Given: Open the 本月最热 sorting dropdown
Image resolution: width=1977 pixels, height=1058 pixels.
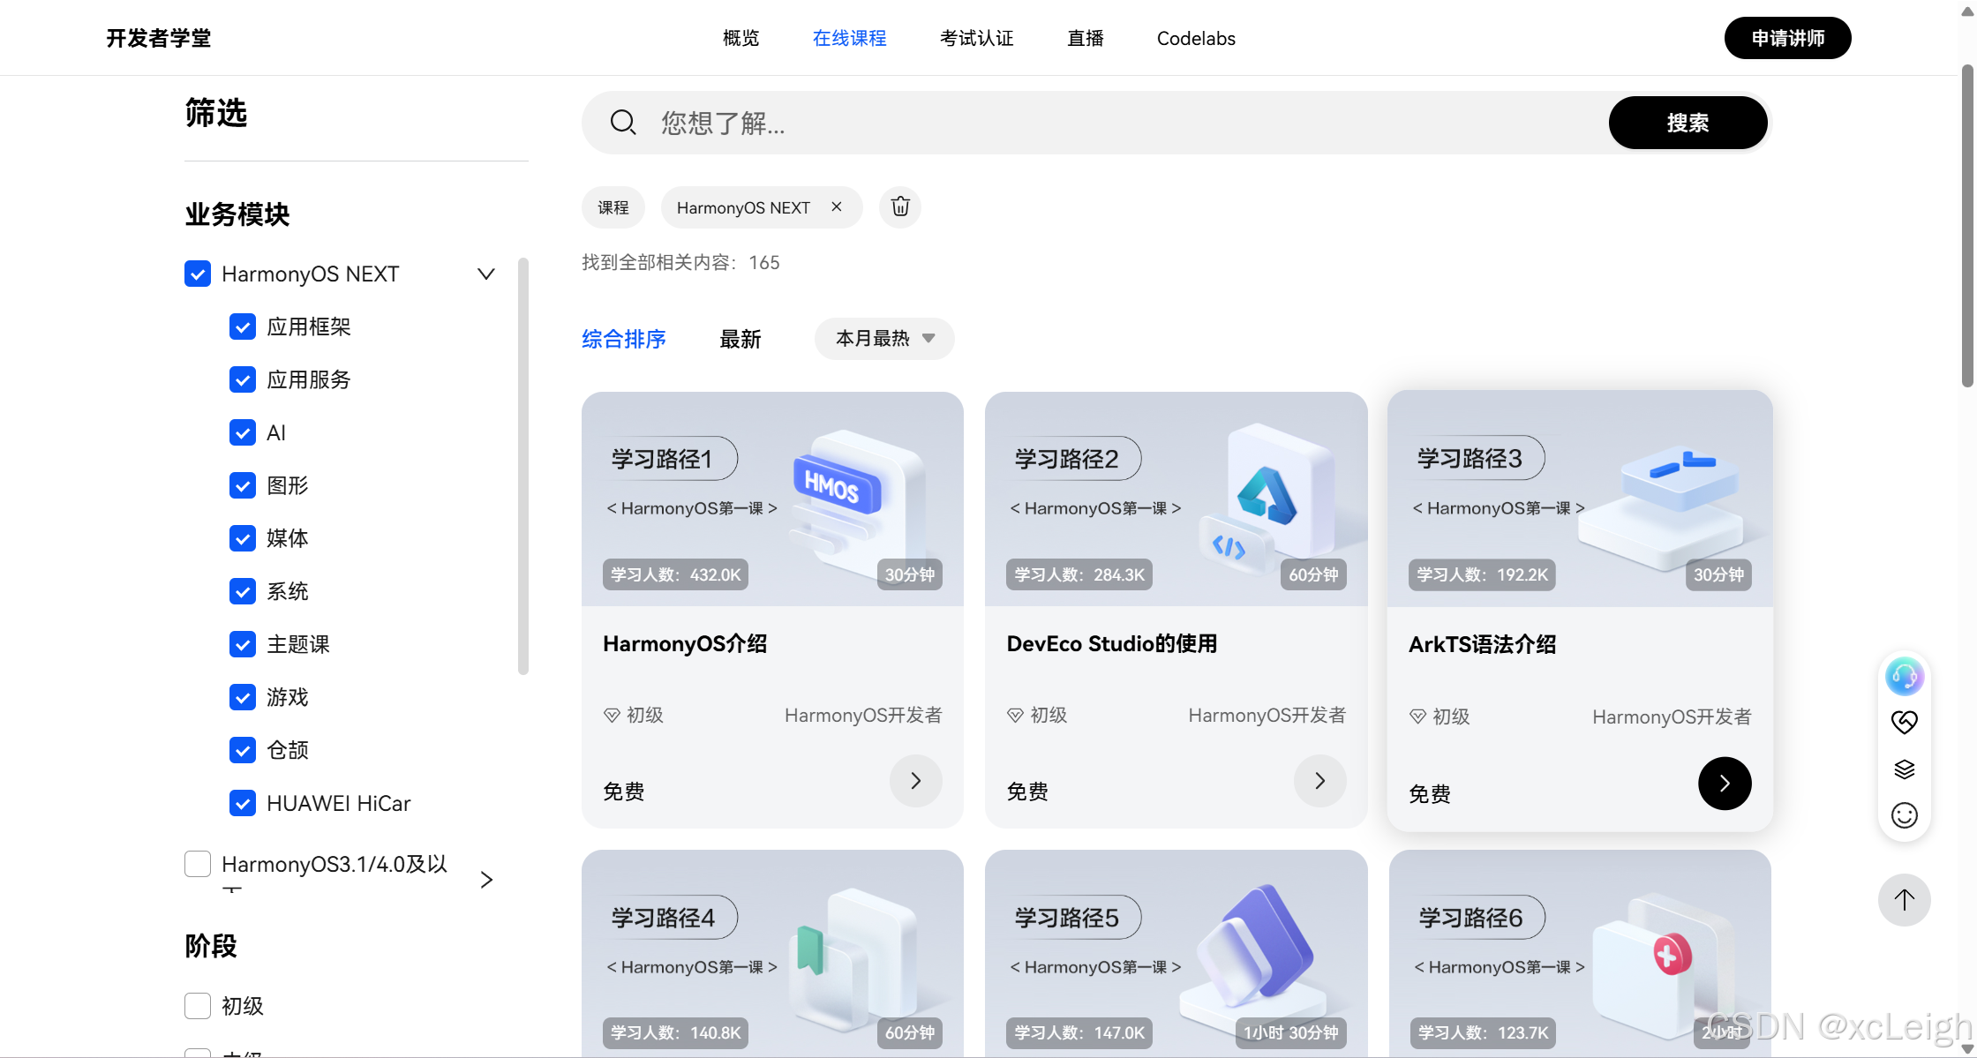Looking at the screenshot, I should [x=884, y=339].
